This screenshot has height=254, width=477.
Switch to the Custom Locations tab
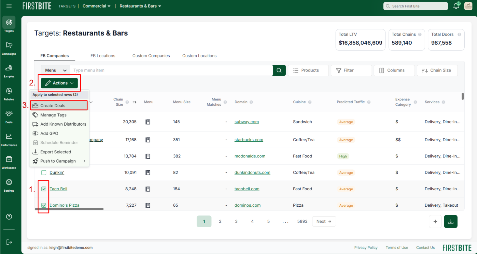pos(199,56)
